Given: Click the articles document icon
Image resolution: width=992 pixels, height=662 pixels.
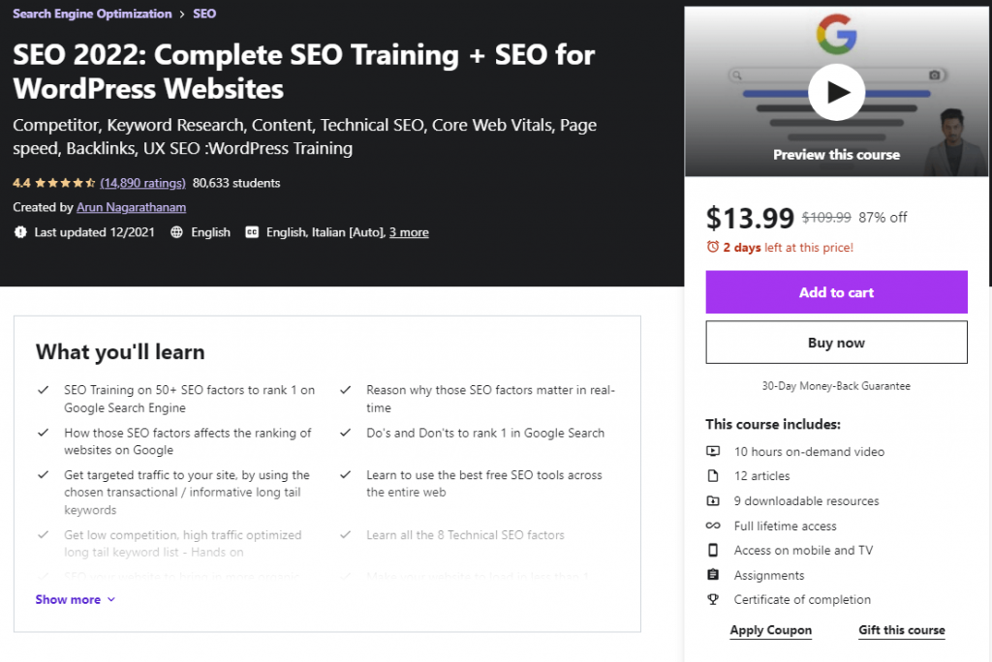Looking at the screenshot, I should [x=714, y=475].
